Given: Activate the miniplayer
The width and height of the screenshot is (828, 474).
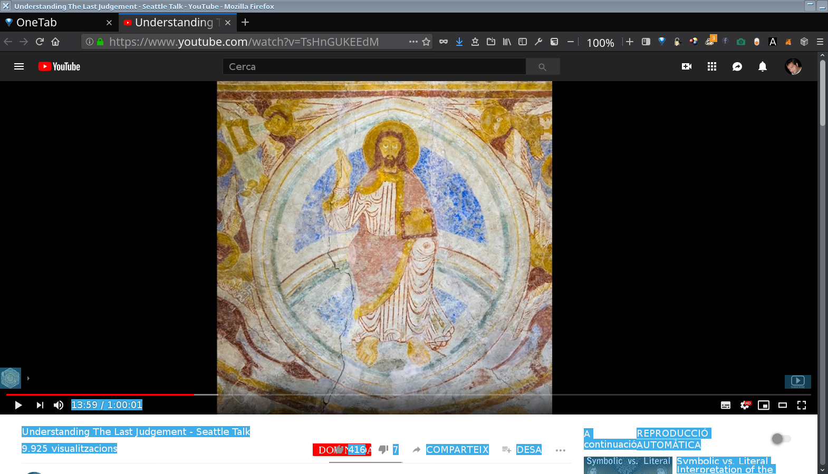Looking at the screenshot, I should click(x=764, y=405).
